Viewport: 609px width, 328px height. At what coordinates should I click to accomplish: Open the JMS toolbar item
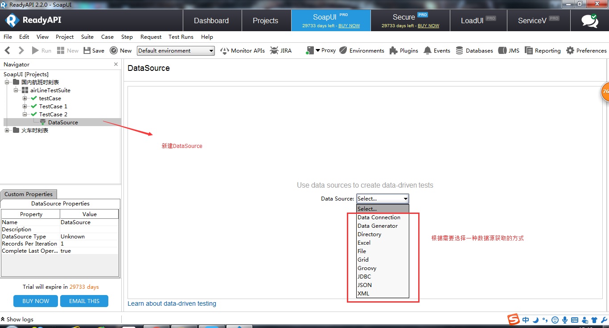509,51
